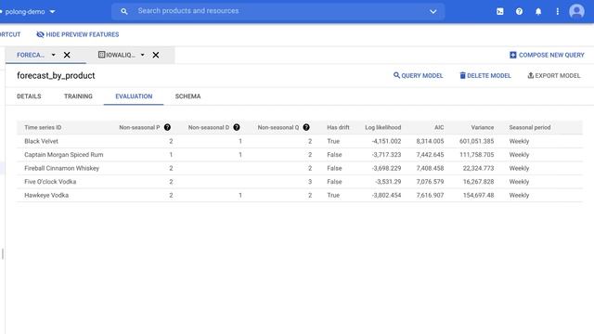The width and height of the screenshot is (594, 334).
Task: Open the Details tab
Action: 29,96
